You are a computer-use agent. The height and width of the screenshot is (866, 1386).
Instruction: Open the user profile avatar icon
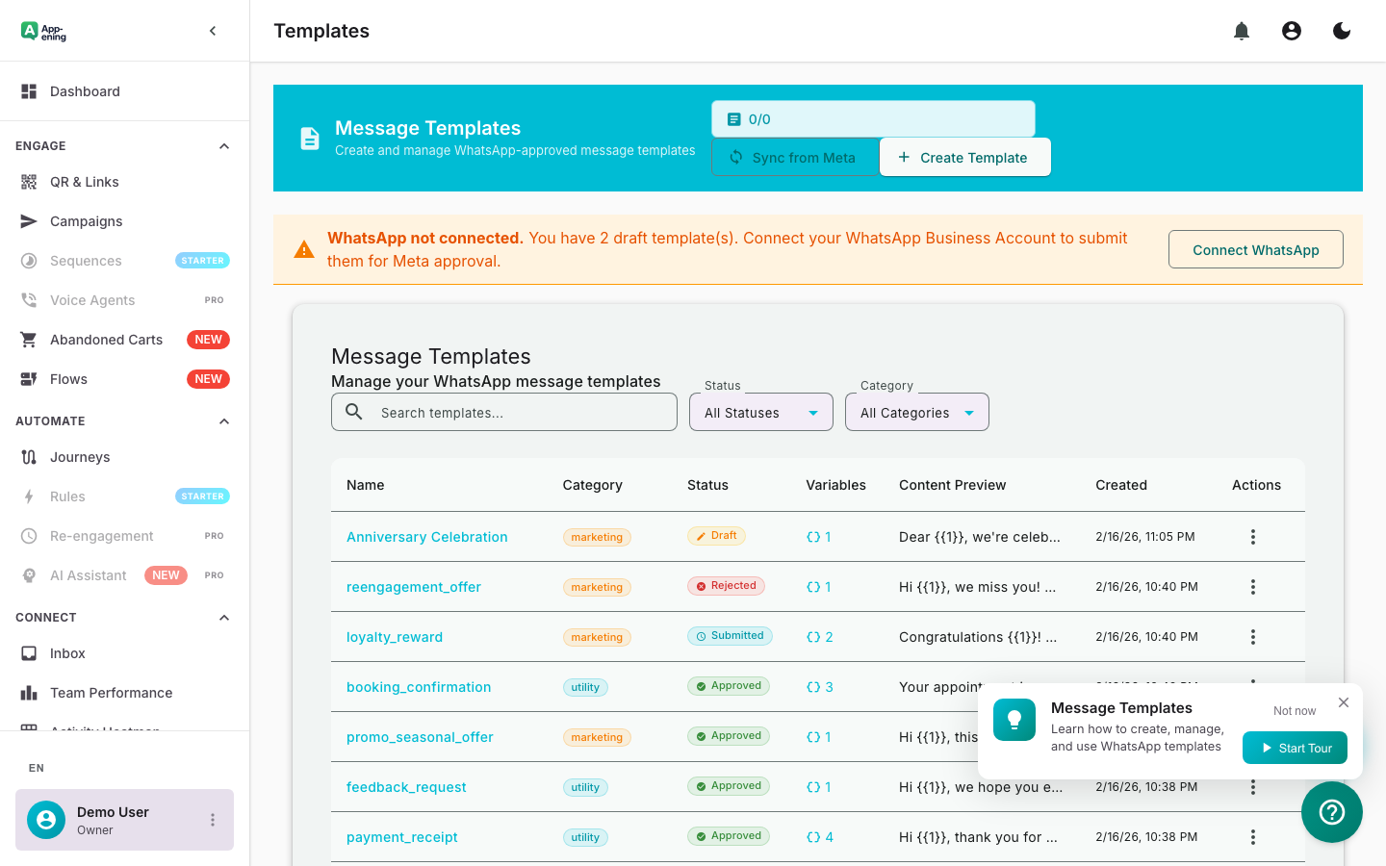pyautogui.click(x=1291, y=30)
